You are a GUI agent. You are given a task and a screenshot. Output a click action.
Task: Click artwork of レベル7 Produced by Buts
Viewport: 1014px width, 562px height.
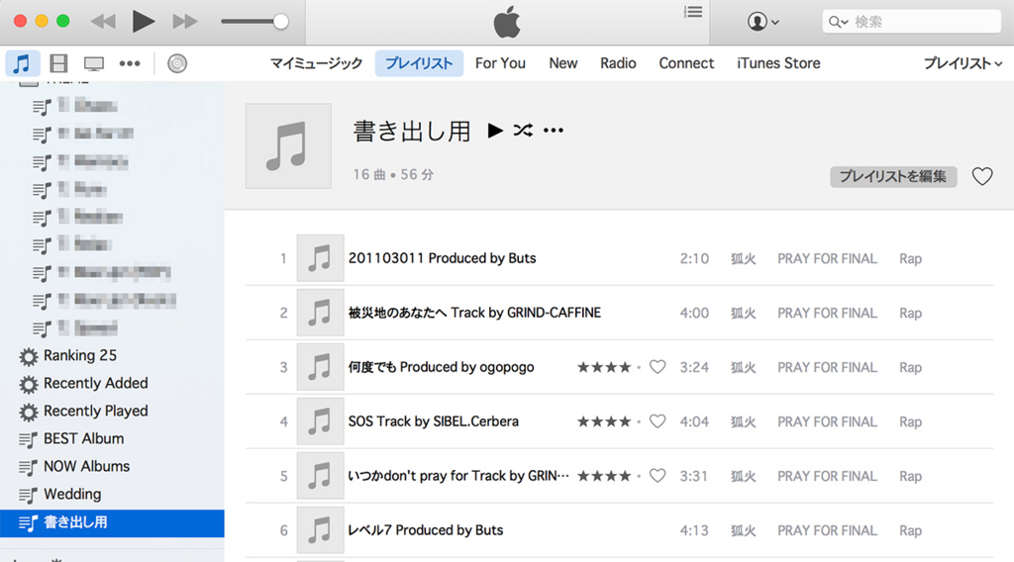320,530
